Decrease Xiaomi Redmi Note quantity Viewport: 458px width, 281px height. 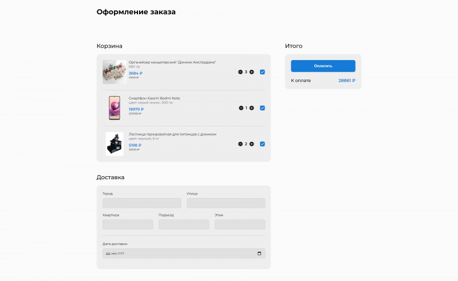click(241, 108)
